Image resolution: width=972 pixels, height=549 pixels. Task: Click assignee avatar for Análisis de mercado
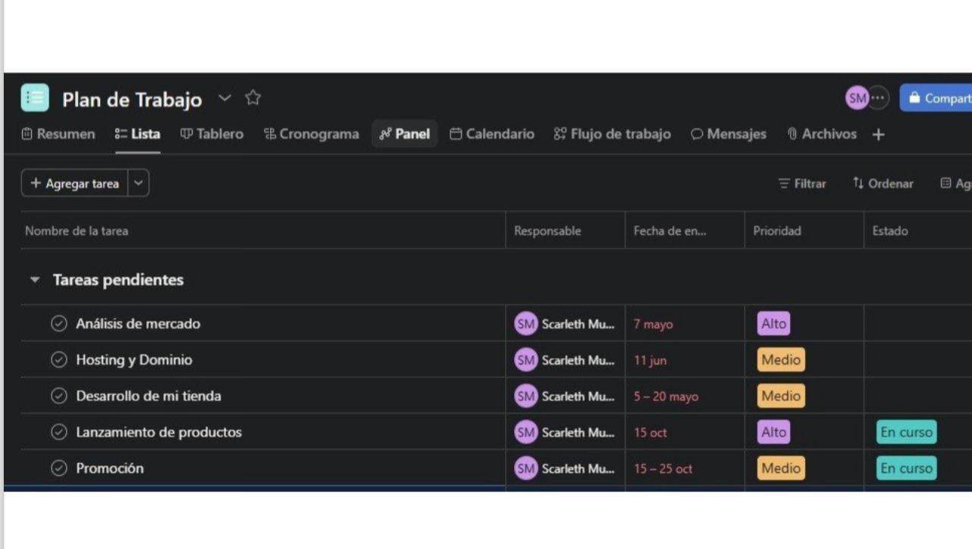click(525, 324)
